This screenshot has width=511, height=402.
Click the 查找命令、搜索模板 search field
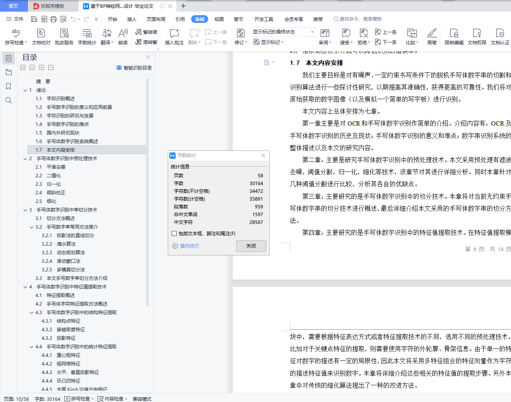[358, 19]
